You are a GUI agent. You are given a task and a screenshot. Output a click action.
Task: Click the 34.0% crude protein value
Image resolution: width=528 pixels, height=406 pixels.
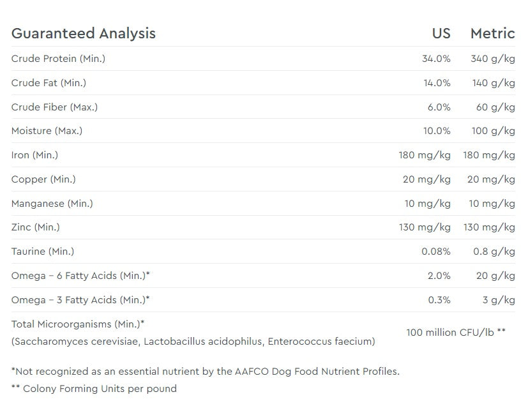pos(436,59)
